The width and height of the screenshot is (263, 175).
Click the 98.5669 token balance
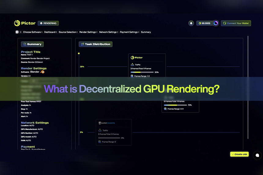[205, 23]
